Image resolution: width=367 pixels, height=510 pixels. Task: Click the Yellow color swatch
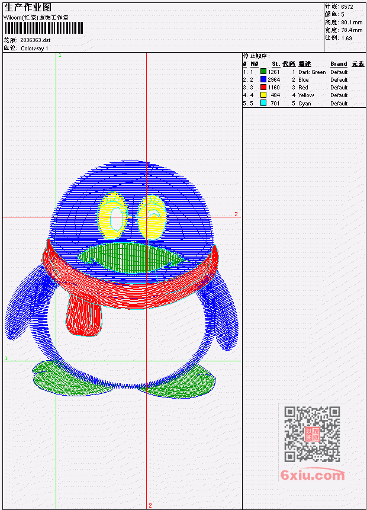(263, 95)
